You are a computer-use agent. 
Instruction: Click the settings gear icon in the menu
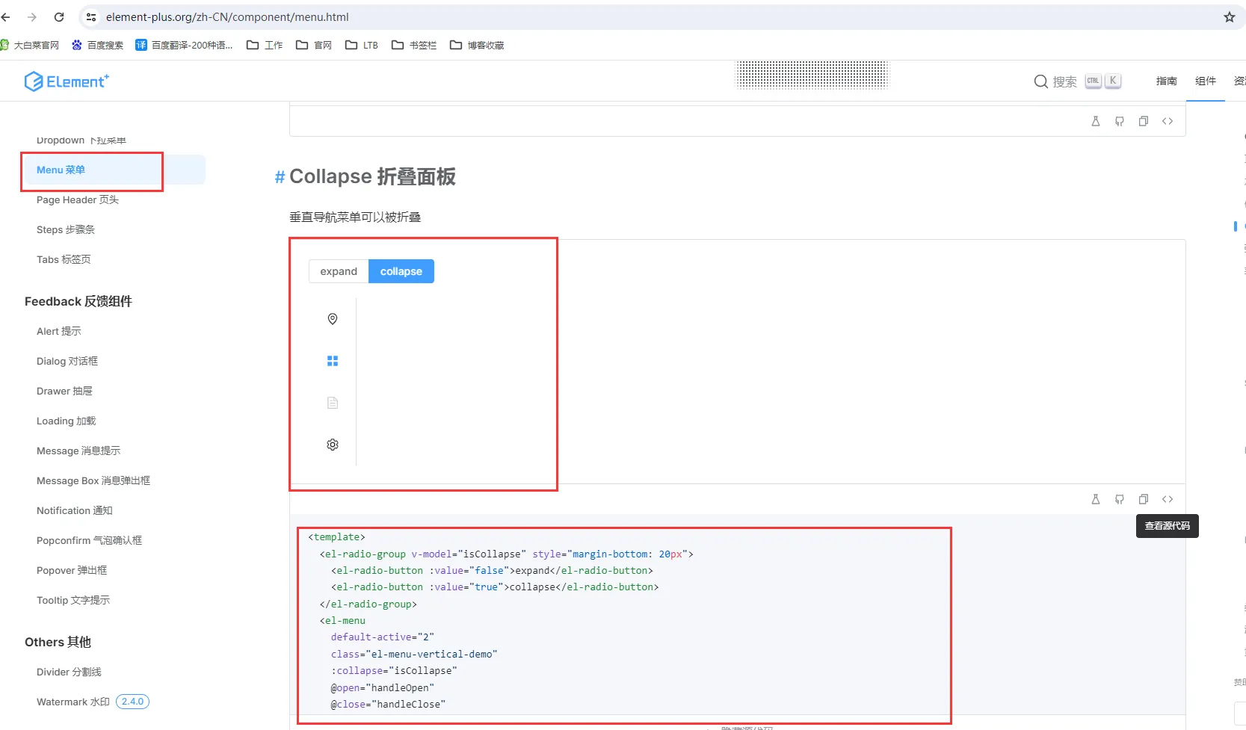[x=332, y=444]
